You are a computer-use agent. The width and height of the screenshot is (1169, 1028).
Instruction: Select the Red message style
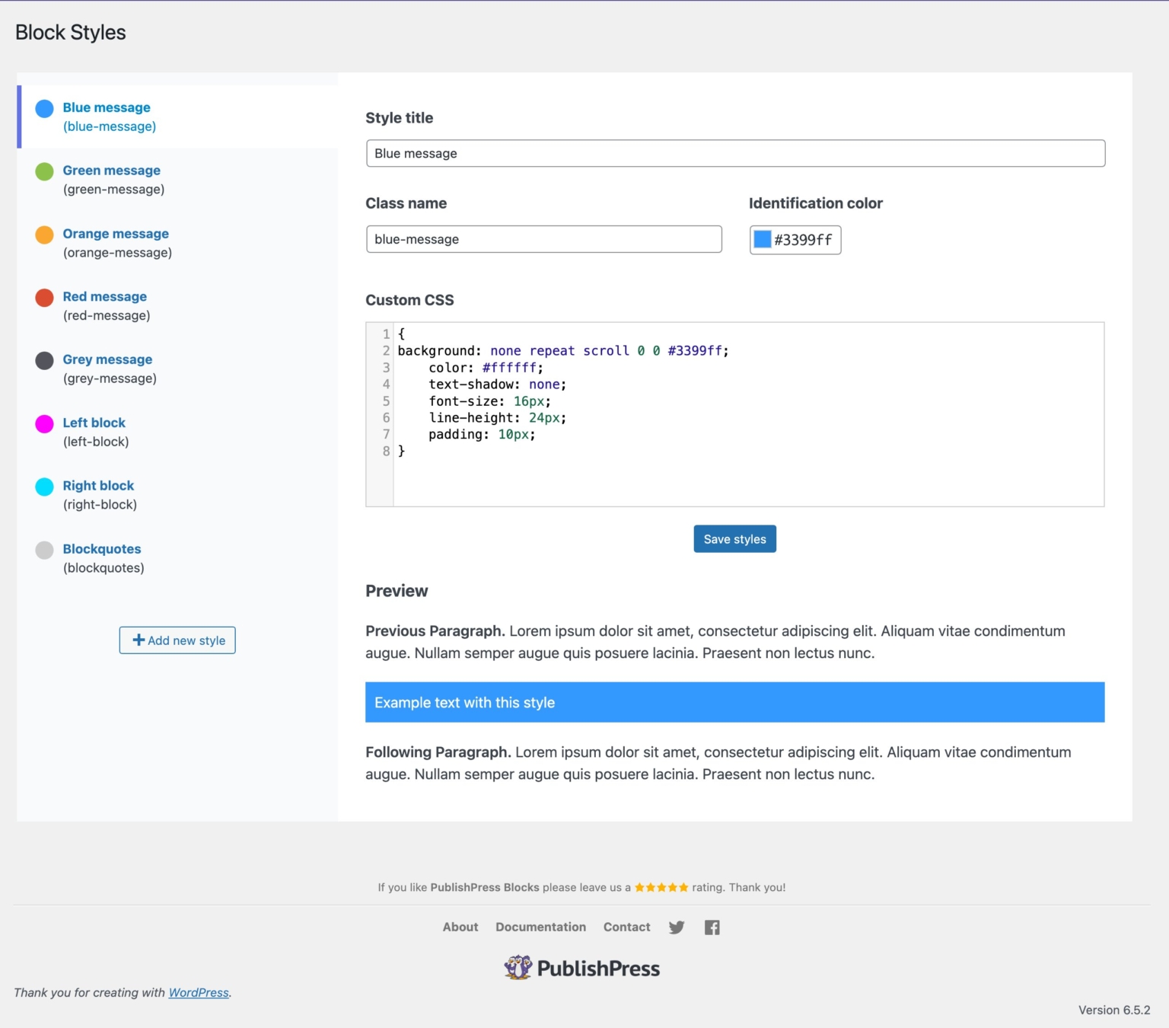(104, 297)
